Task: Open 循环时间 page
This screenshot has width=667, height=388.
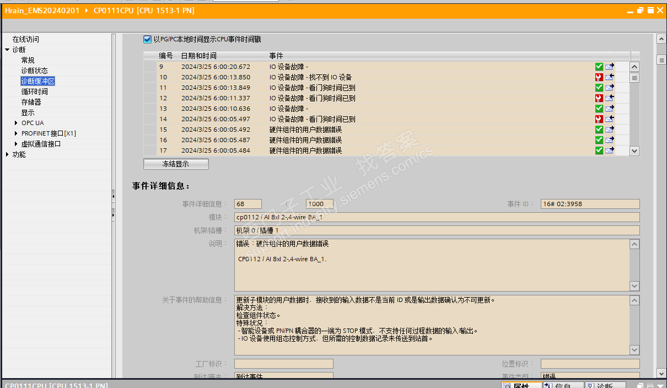Action: (x=35, y=91)
